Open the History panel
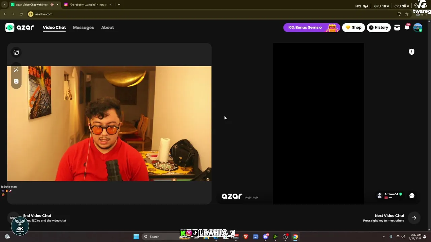431x242 pixels. click(378, 28)
